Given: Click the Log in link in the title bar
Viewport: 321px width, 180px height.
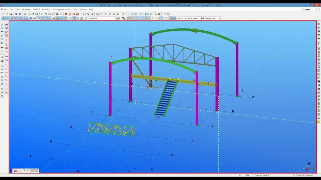Looking at the screenshot, I should 306,9.
